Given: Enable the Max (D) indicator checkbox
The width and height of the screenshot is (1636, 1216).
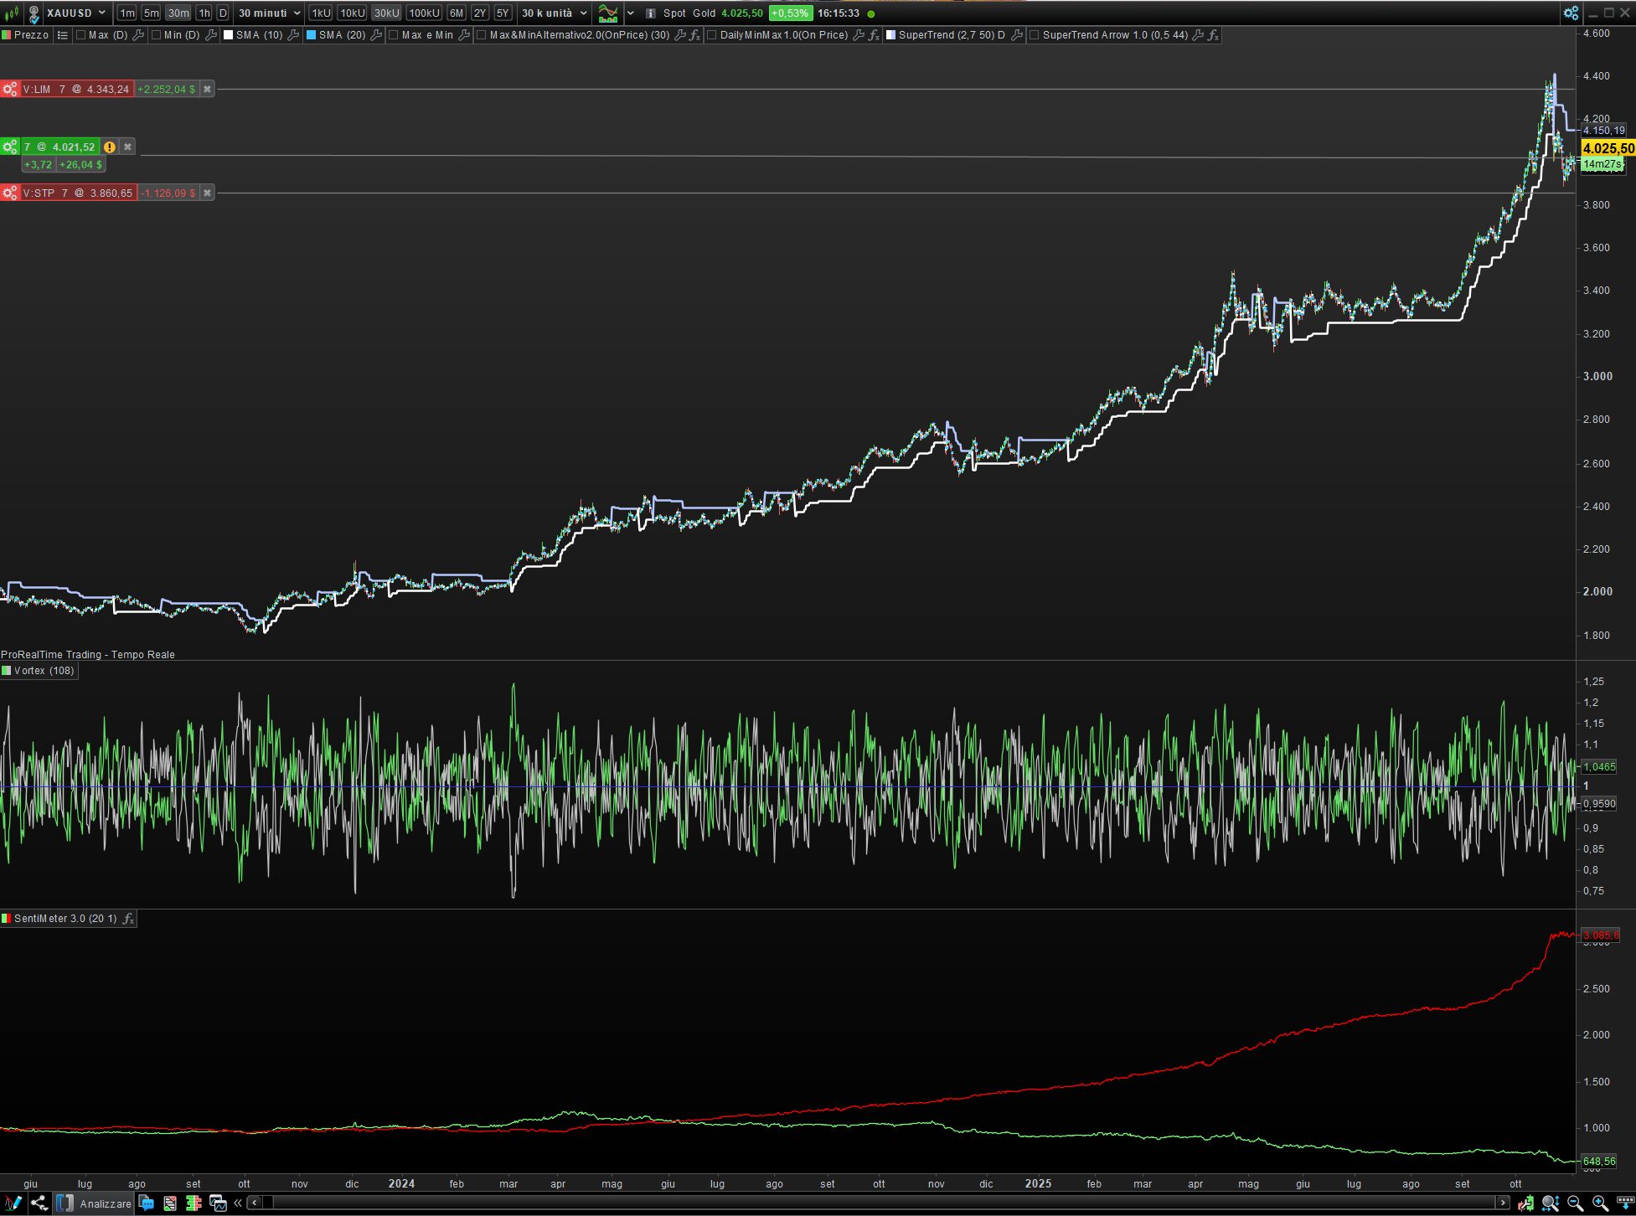Looking at the screenshot, I should [81, 35].
